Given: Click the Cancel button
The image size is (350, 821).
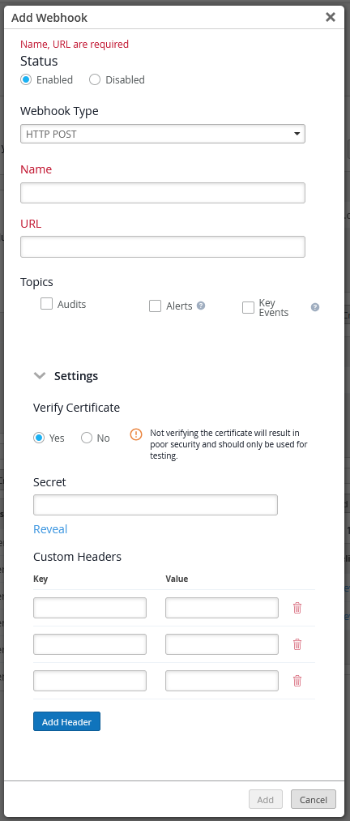Looking at the screenshot, I should coord(314,800).
